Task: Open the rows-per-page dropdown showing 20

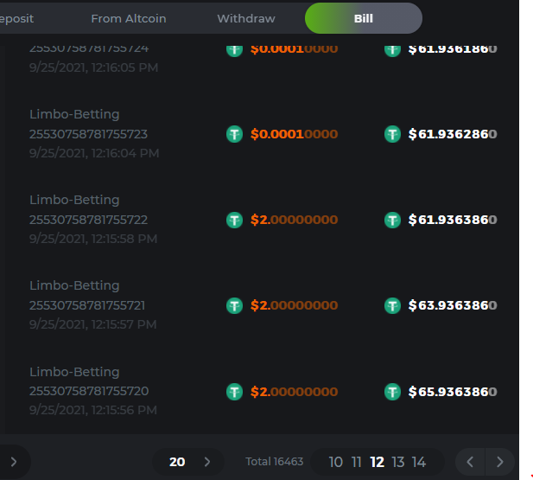Action: pos(188,462)
